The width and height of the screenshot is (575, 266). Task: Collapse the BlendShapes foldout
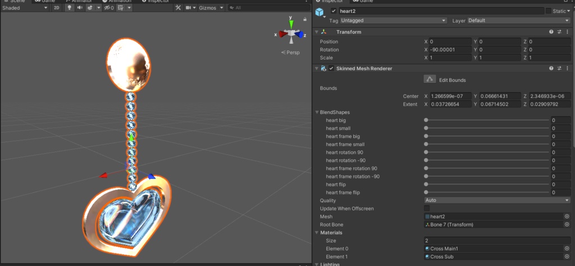pyautogui.click(x=317, y=112)
